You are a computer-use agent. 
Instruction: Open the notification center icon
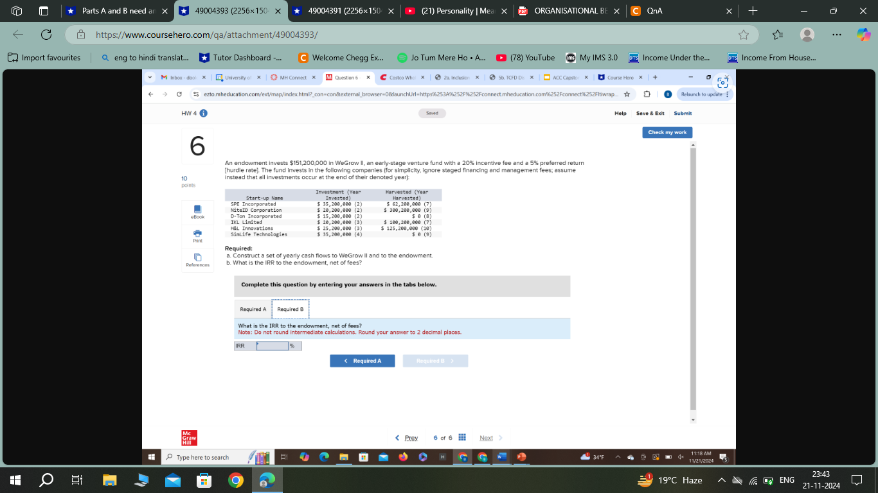(856, 480)
